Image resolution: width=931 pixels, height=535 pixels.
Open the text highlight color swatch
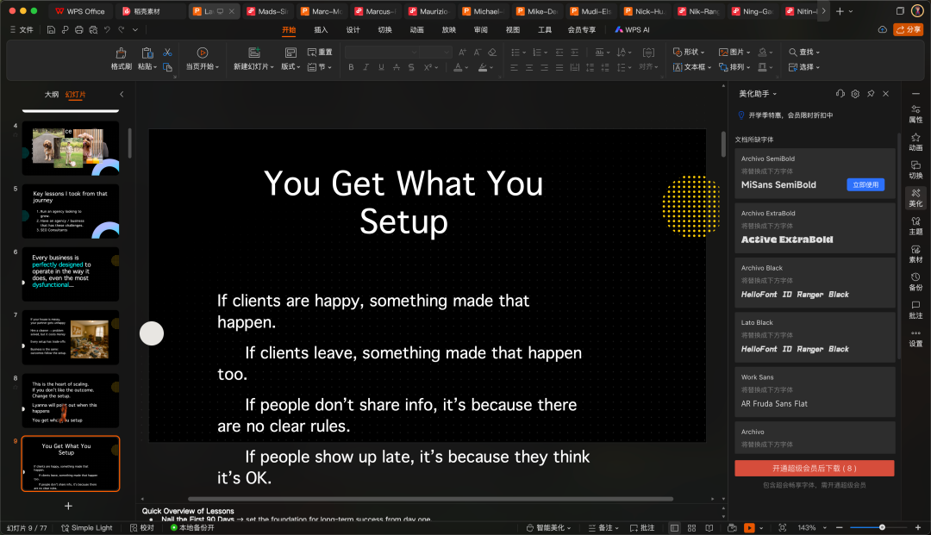click(x=484, y=67)
